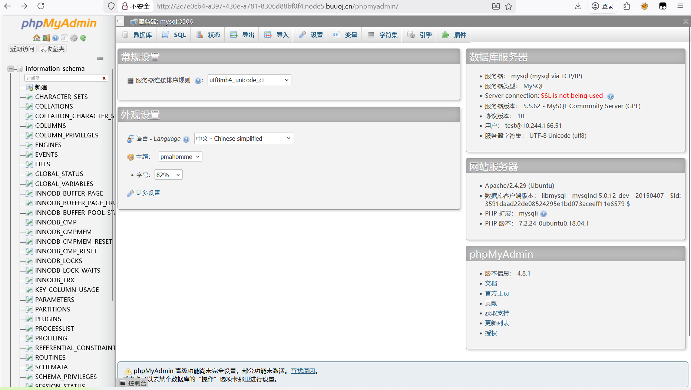Open the COLUMNS table in tree

[x=50, y=126]
